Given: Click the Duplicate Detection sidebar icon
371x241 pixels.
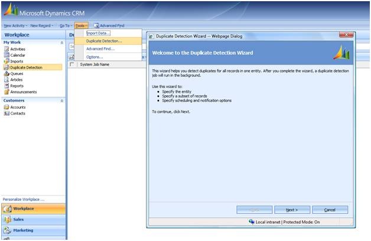Looking at the screenshot, I should pyautogui.click(x=6, y=67).
